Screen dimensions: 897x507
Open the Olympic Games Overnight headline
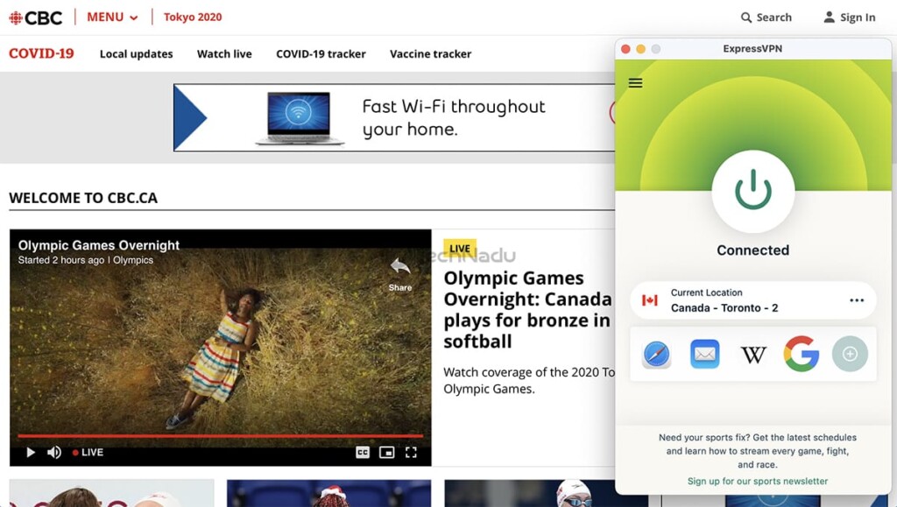(x=527, y=309)
